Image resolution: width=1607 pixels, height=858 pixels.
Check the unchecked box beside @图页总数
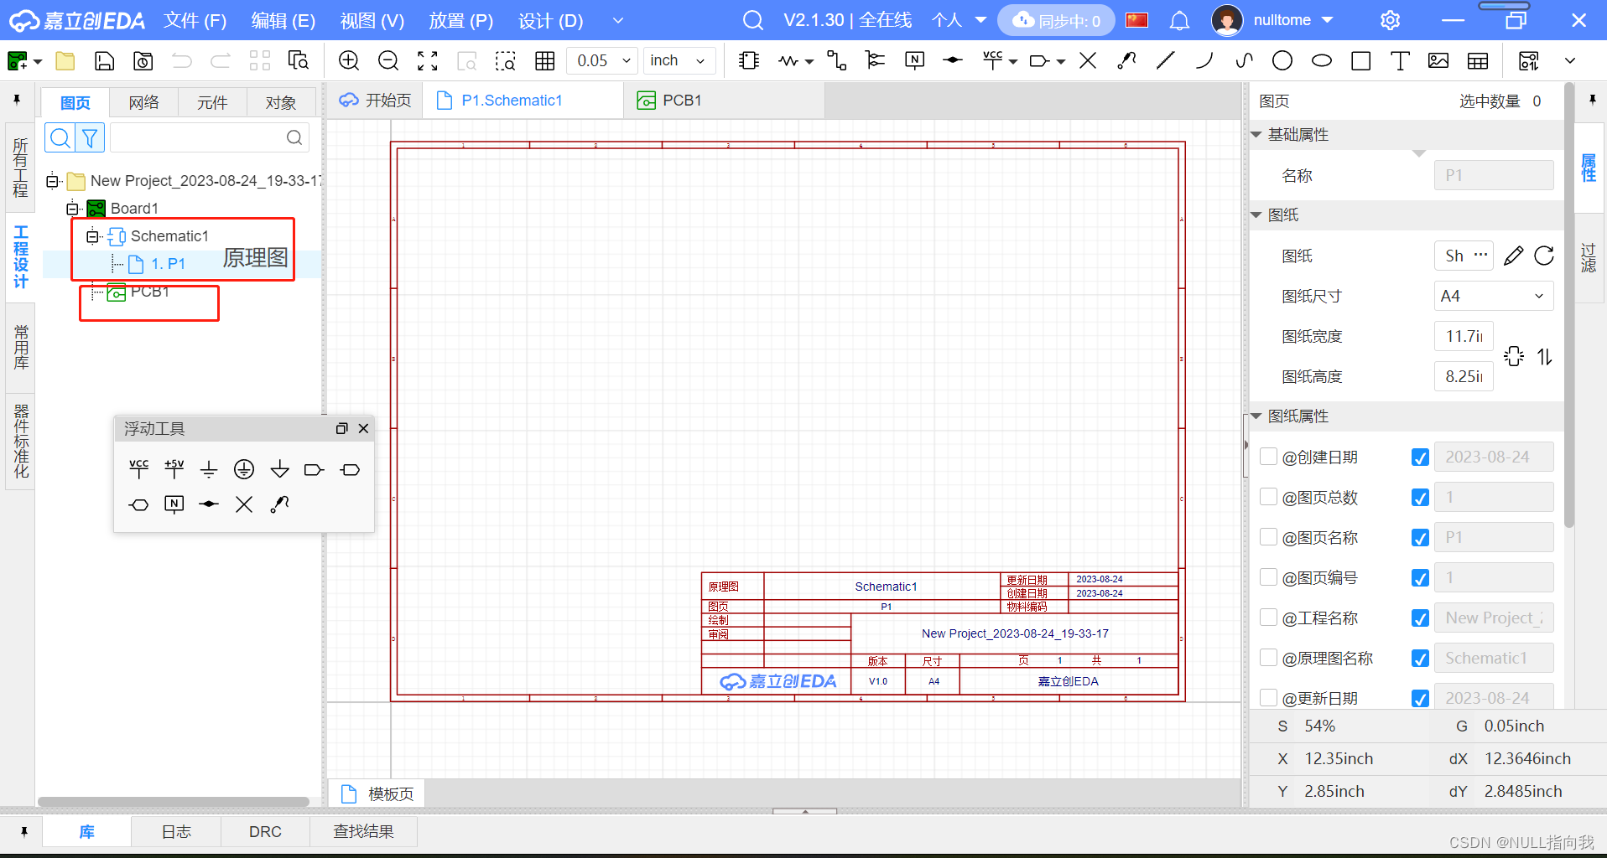[x=1269, y=496]
